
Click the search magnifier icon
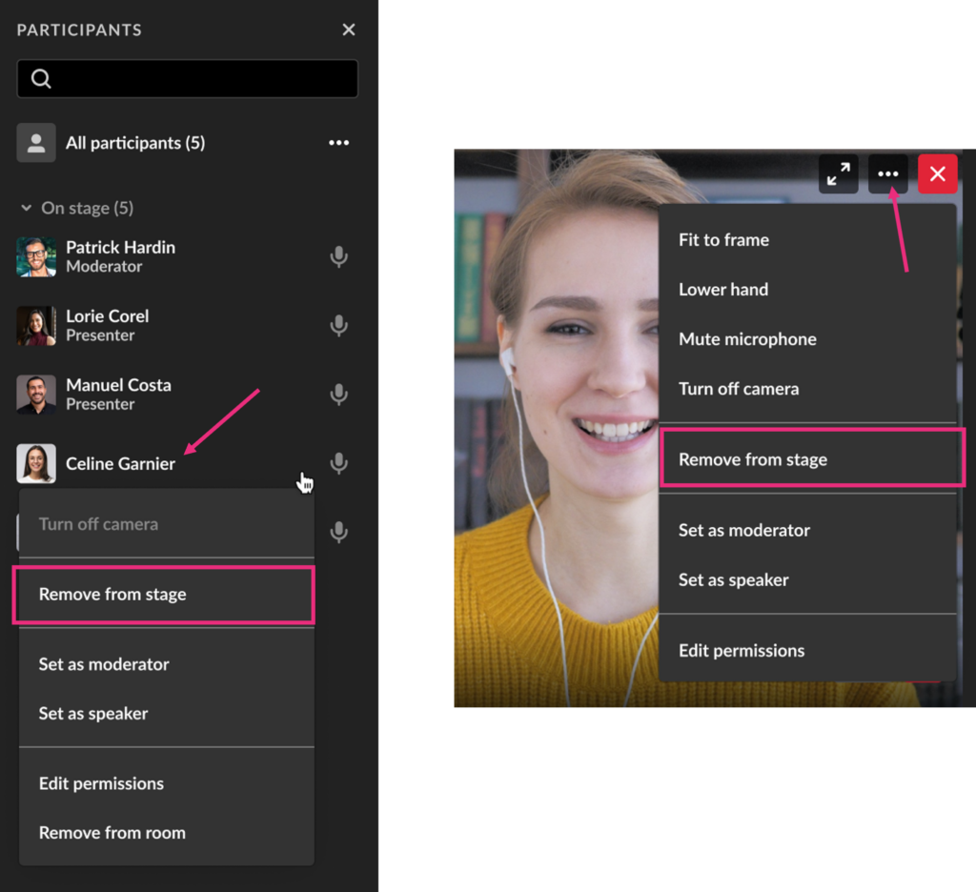pyautogui.click(x=41, y=79)
